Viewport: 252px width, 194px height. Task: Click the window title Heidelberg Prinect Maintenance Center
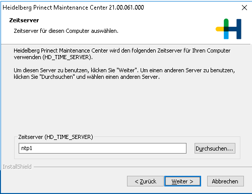point(73,8)
